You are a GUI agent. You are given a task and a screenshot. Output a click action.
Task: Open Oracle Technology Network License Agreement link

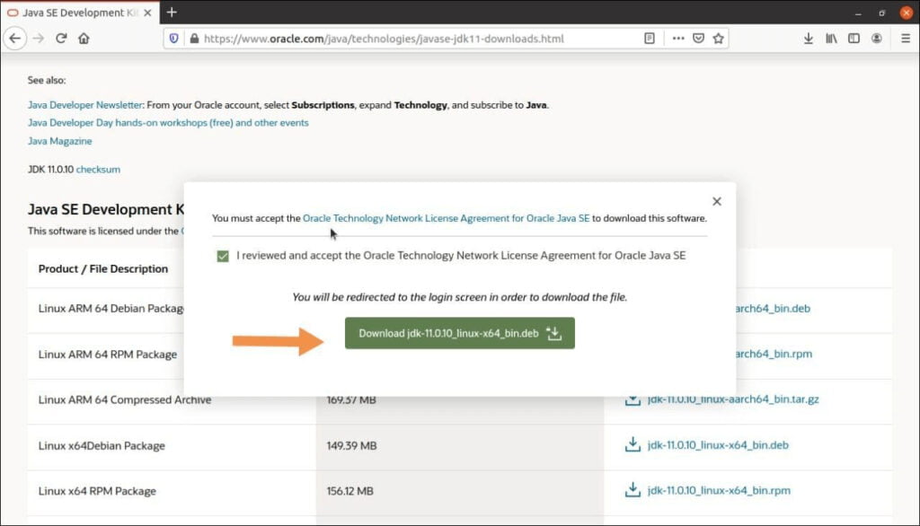[x=446, y=218]
